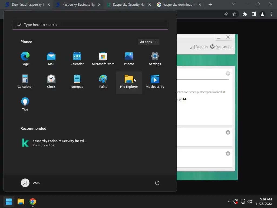The height and width of the screenshot is (208, 277).
Task: Launch Movies & TV app
Action: coord(155,82)
